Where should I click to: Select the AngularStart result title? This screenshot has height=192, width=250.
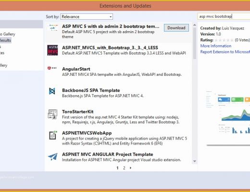coord(76,69)
